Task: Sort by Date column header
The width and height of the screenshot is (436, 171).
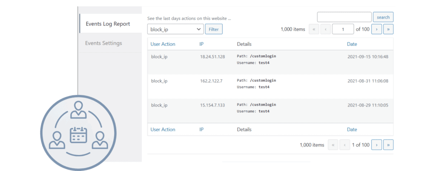Action: 352,44
